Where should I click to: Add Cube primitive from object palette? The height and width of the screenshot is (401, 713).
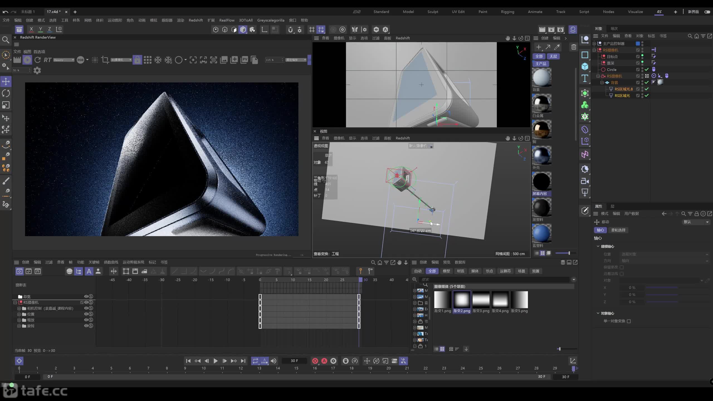click(585, 66)
